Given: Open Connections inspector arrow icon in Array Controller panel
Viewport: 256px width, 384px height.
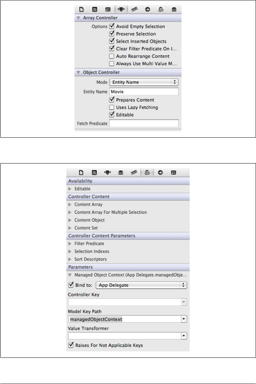Looking at the screenshot, I should tap(148, 10).
